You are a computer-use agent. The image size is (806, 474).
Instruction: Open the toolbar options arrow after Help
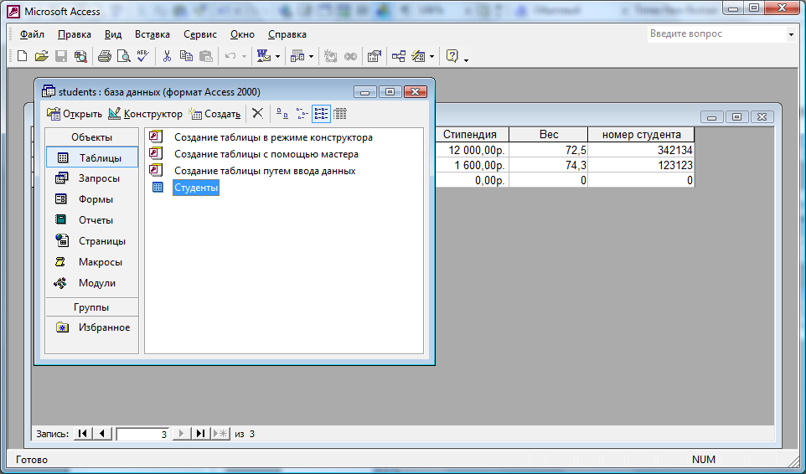click(466, 59)
